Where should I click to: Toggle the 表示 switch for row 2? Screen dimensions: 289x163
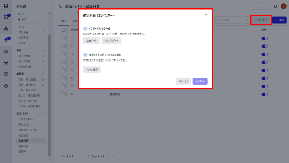265,46
